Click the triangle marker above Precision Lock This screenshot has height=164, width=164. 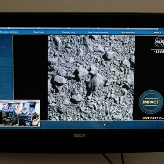(x=68, y=28)
